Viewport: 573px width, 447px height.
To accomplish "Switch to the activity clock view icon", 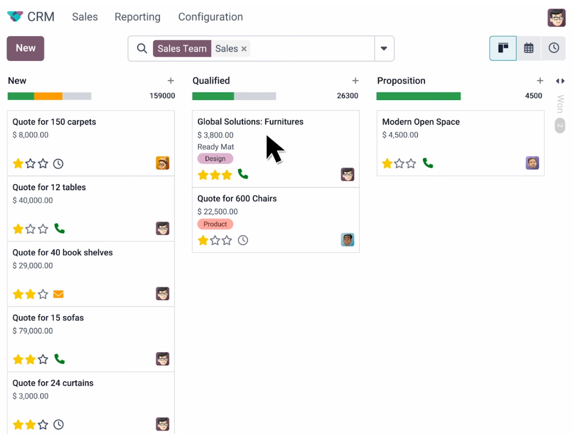I will (x=553, y=49).
